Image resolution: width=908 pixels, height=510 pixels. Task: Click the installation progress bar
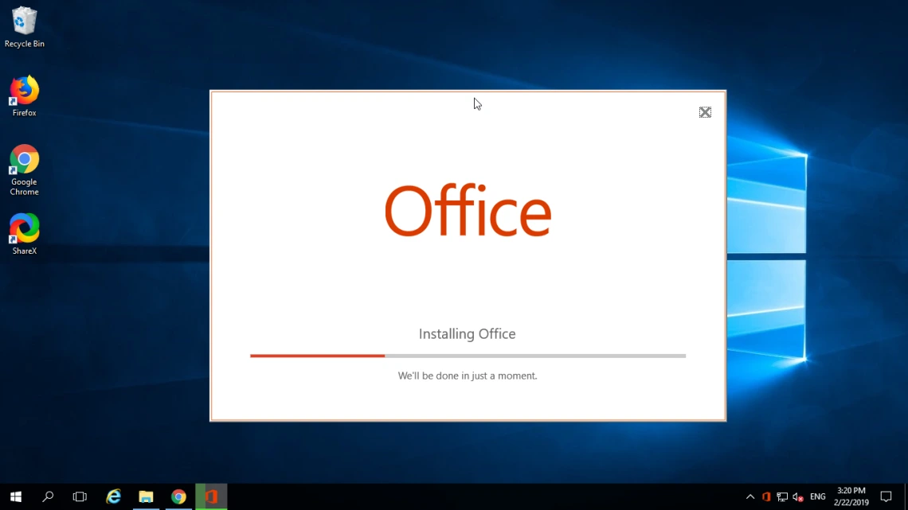[x=468, y=356]
